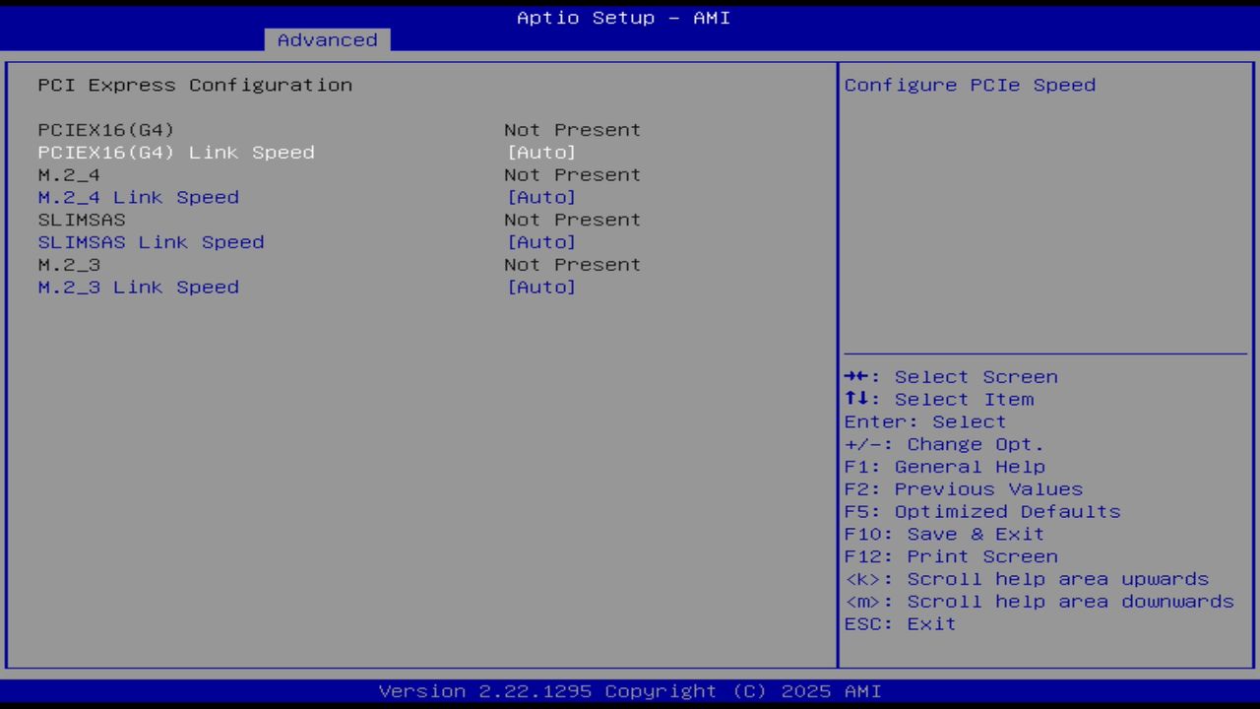Select the SLIMSAS device entry

[81, 219]
